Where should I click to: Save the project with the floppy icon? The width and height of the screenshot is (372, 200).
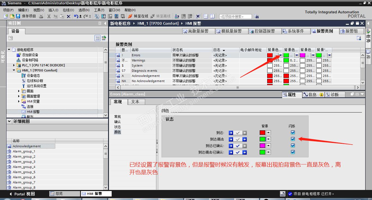point(18,16)
